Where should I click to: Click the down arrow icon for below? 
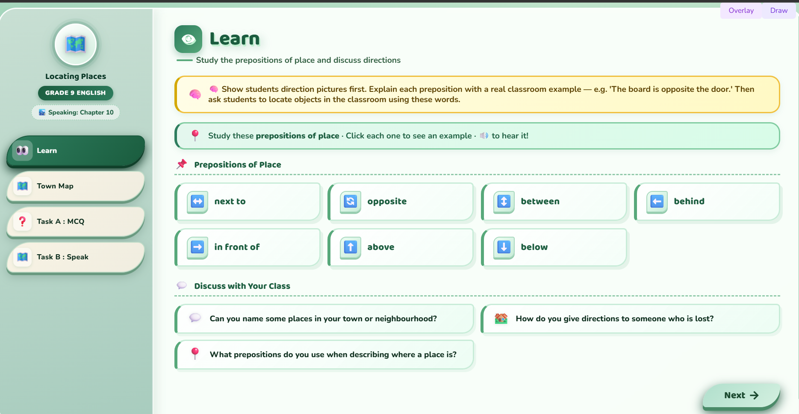click(504, 247)
